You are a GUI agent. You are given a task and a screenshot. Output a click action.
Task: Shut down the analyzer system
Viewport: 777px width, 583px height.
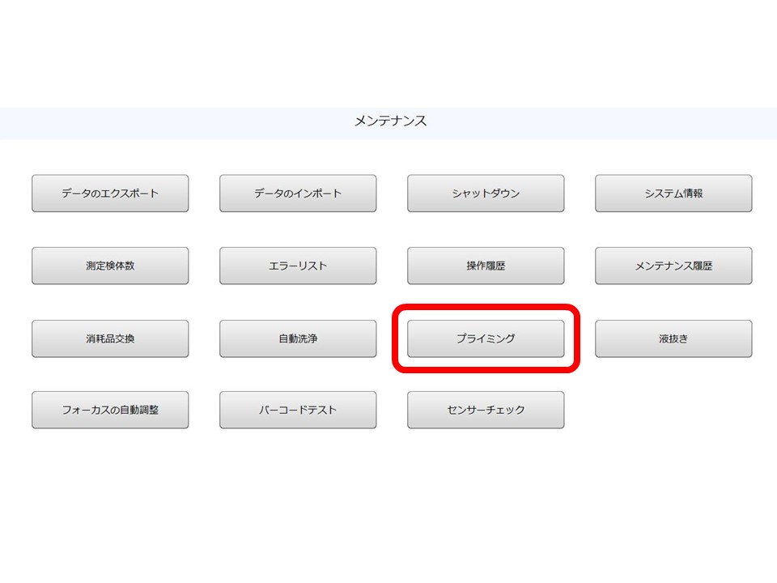(486, 193)
